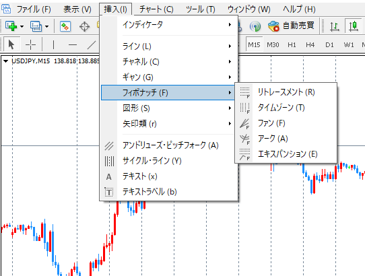Click USDJPY,M15 chart title triangle
The image size is (365, 276).
click(x=6, y=61)
